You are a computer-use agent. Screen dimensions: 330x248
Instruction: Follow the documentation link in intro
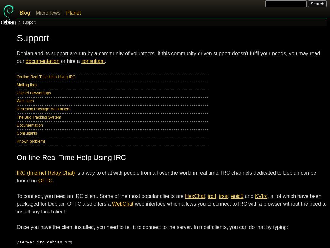pos(43,61)
